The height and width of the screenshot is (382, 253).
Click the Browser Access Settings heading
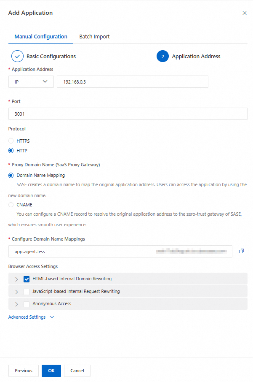[x=33, y=266]
